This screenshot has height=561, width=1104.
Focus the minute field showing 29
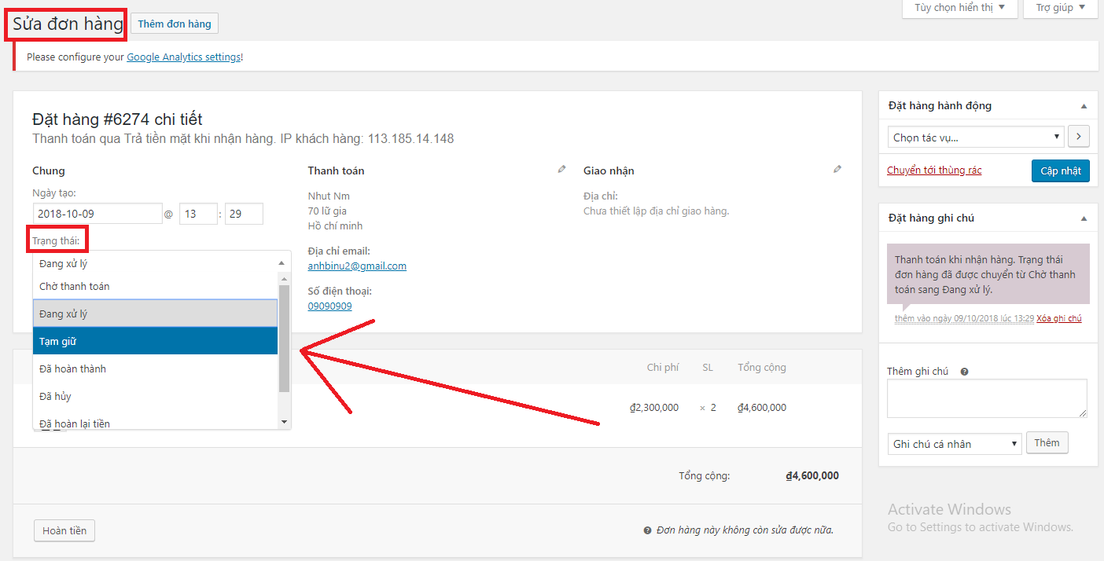pyautogui.click(x=244, y=214)
